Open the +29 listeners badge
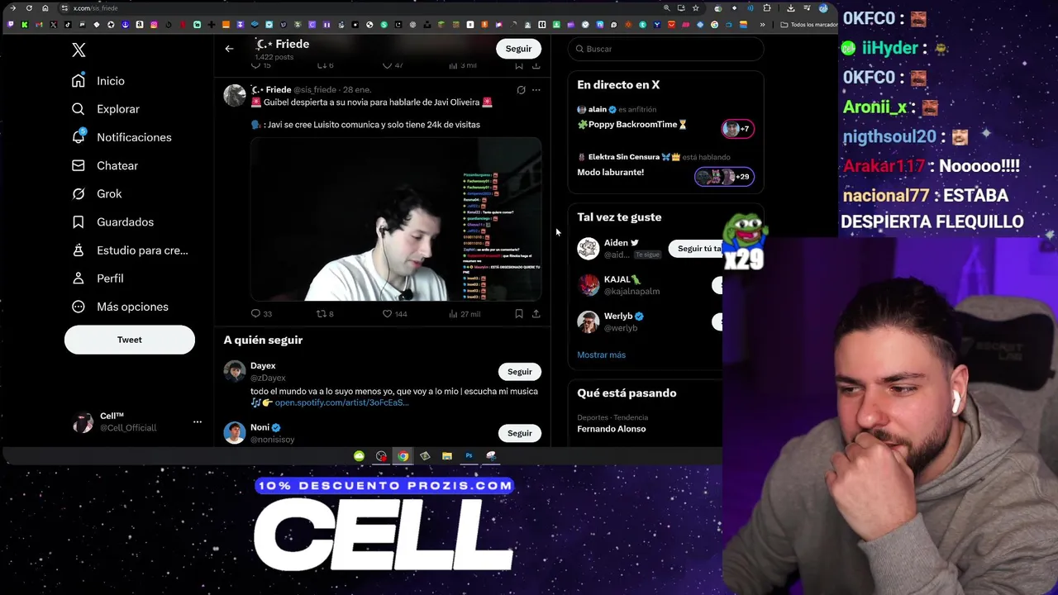The image size is (1058, 595). pos(724,177)
